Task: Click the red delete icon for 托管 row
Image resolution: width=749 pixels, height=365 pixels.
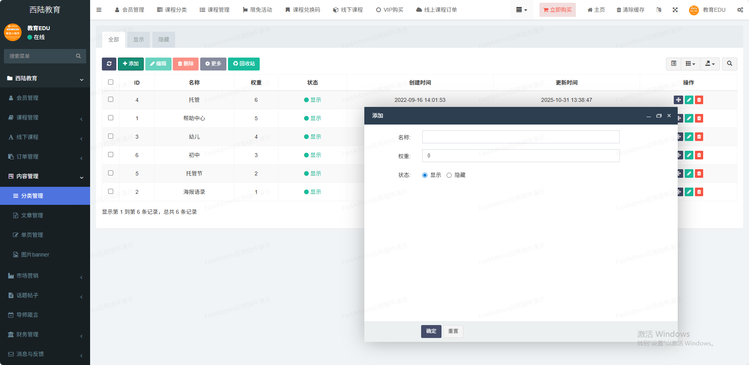Action: coord(699,100)
